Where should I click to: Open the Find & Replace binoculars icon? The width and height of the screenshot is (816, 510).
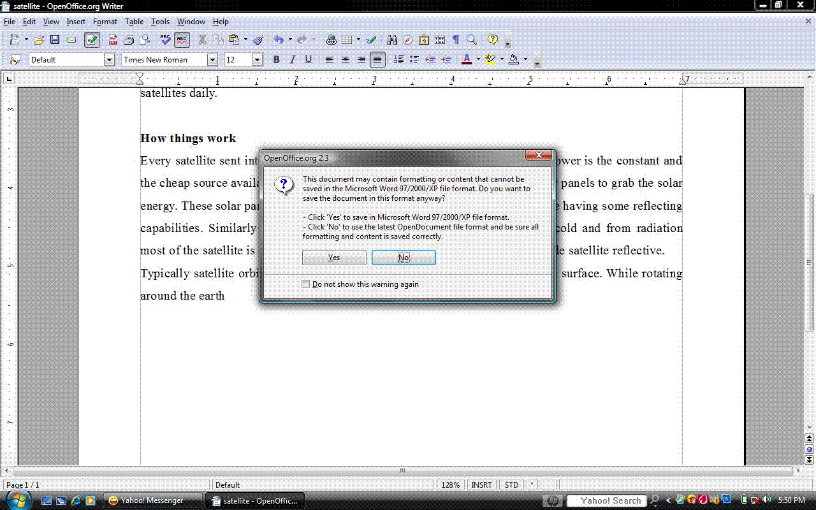(x=391, y=40)
